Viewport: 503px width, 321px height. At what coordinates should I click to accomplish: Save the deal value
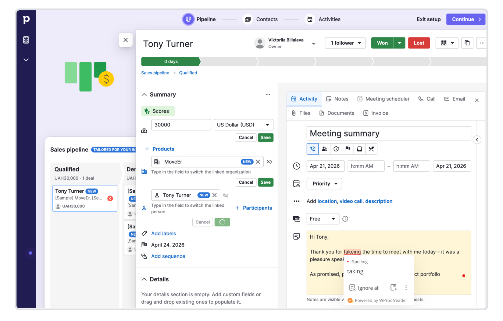pos(266,138)
